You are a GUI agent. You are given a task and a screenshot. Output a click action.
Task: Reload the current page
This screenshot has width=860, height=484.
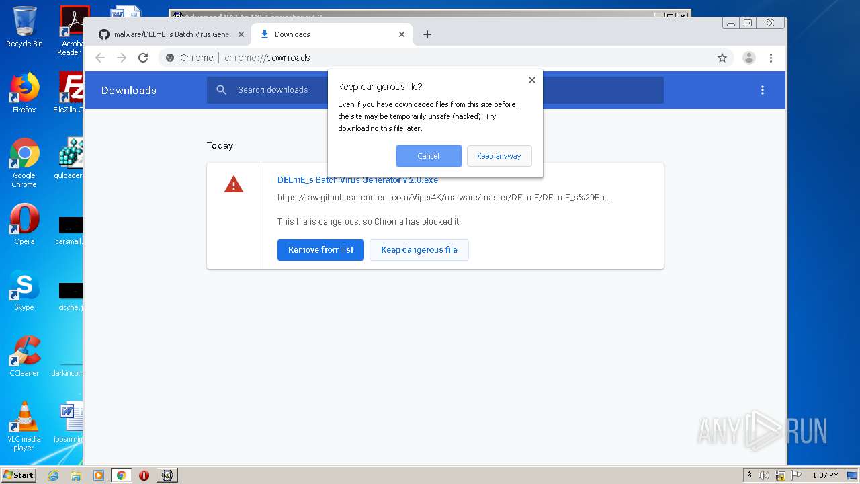pyautogui.click(x=143, y=58)
